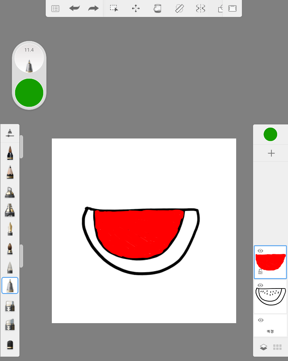Screen dimensions: 288x361
Task: Toggle transparency lock on red layer
Action: point(260,272)
